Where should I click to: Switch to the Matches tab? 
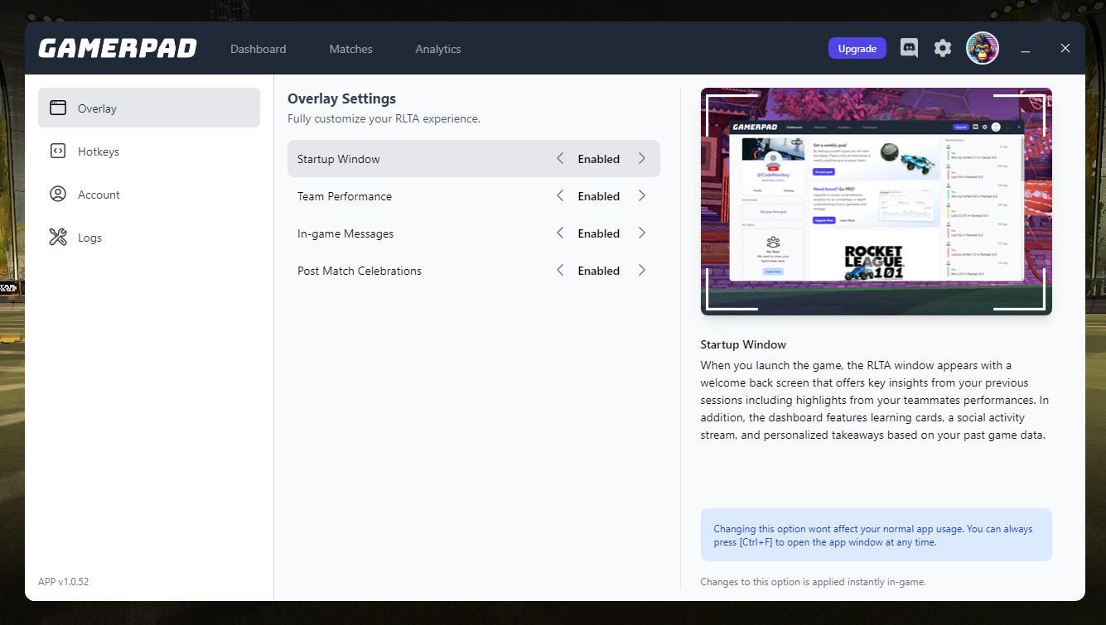pos(351,49)
